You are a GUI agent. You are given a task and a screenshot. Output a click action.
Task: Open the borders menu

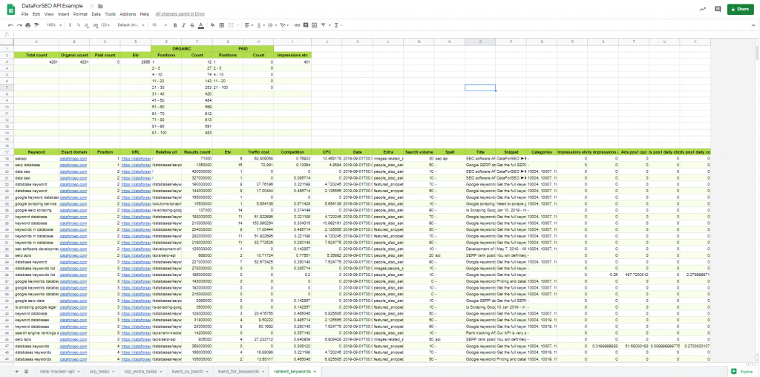[x=221, y=25]
